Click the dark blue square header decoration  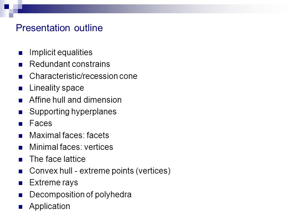pos(6,6)
